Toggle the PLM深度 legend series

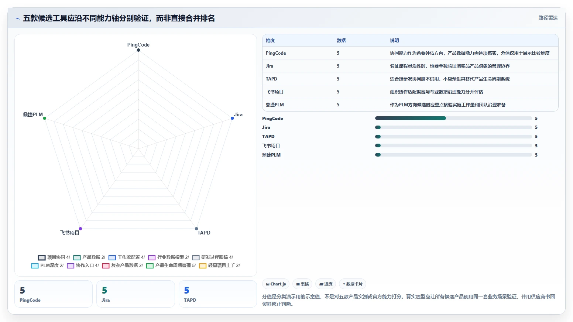47,266
